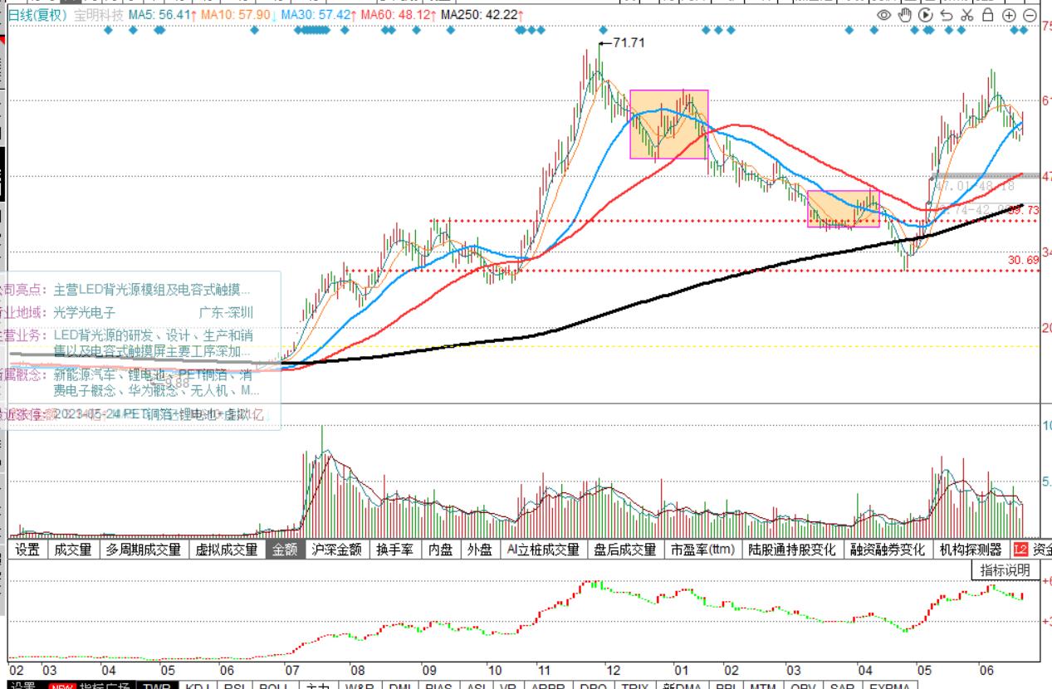Click the circular play replay icon
The image size is (1052, 689).
click(x=926, y=15)
